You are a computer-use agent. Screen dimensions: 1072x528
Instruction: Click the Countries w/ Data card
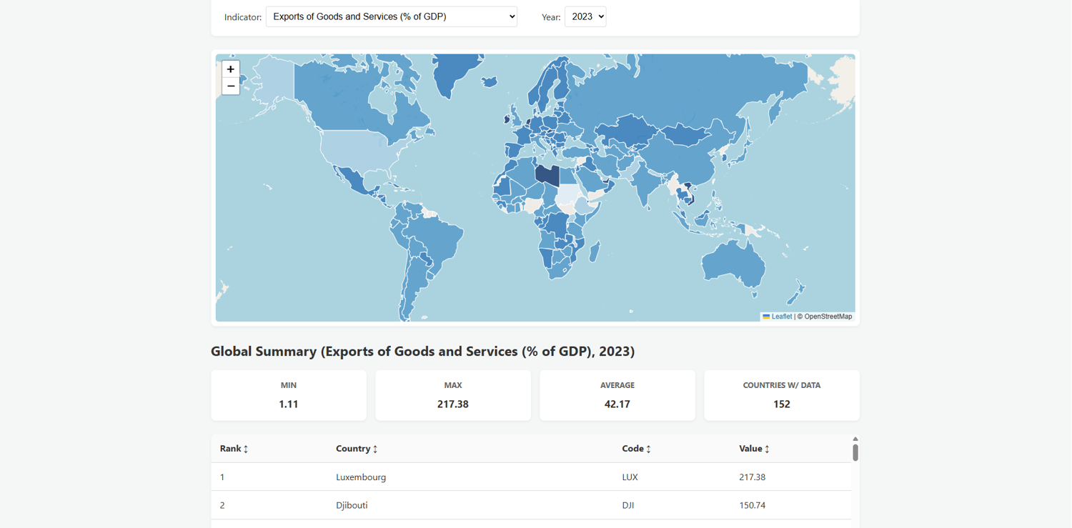click(x=781, y=395)
